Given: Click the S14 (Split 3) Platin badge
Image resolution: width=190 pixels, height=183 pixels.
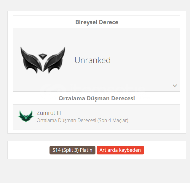Looking at the screenshot, I should [x=72, y=150].
